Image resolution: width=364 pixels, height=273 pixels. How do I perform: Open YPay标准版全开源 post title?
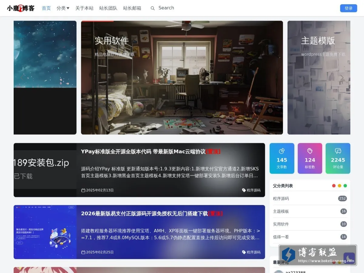pyautogui.click(x=151, y=152)
